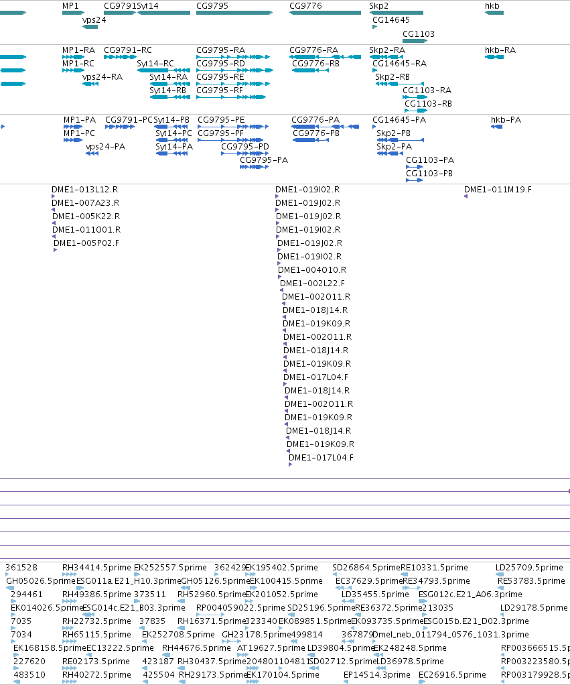This screenshot has width=570, height=685.
Task: Open EST 'RH34414.5prime'
Action: point(97,568)
